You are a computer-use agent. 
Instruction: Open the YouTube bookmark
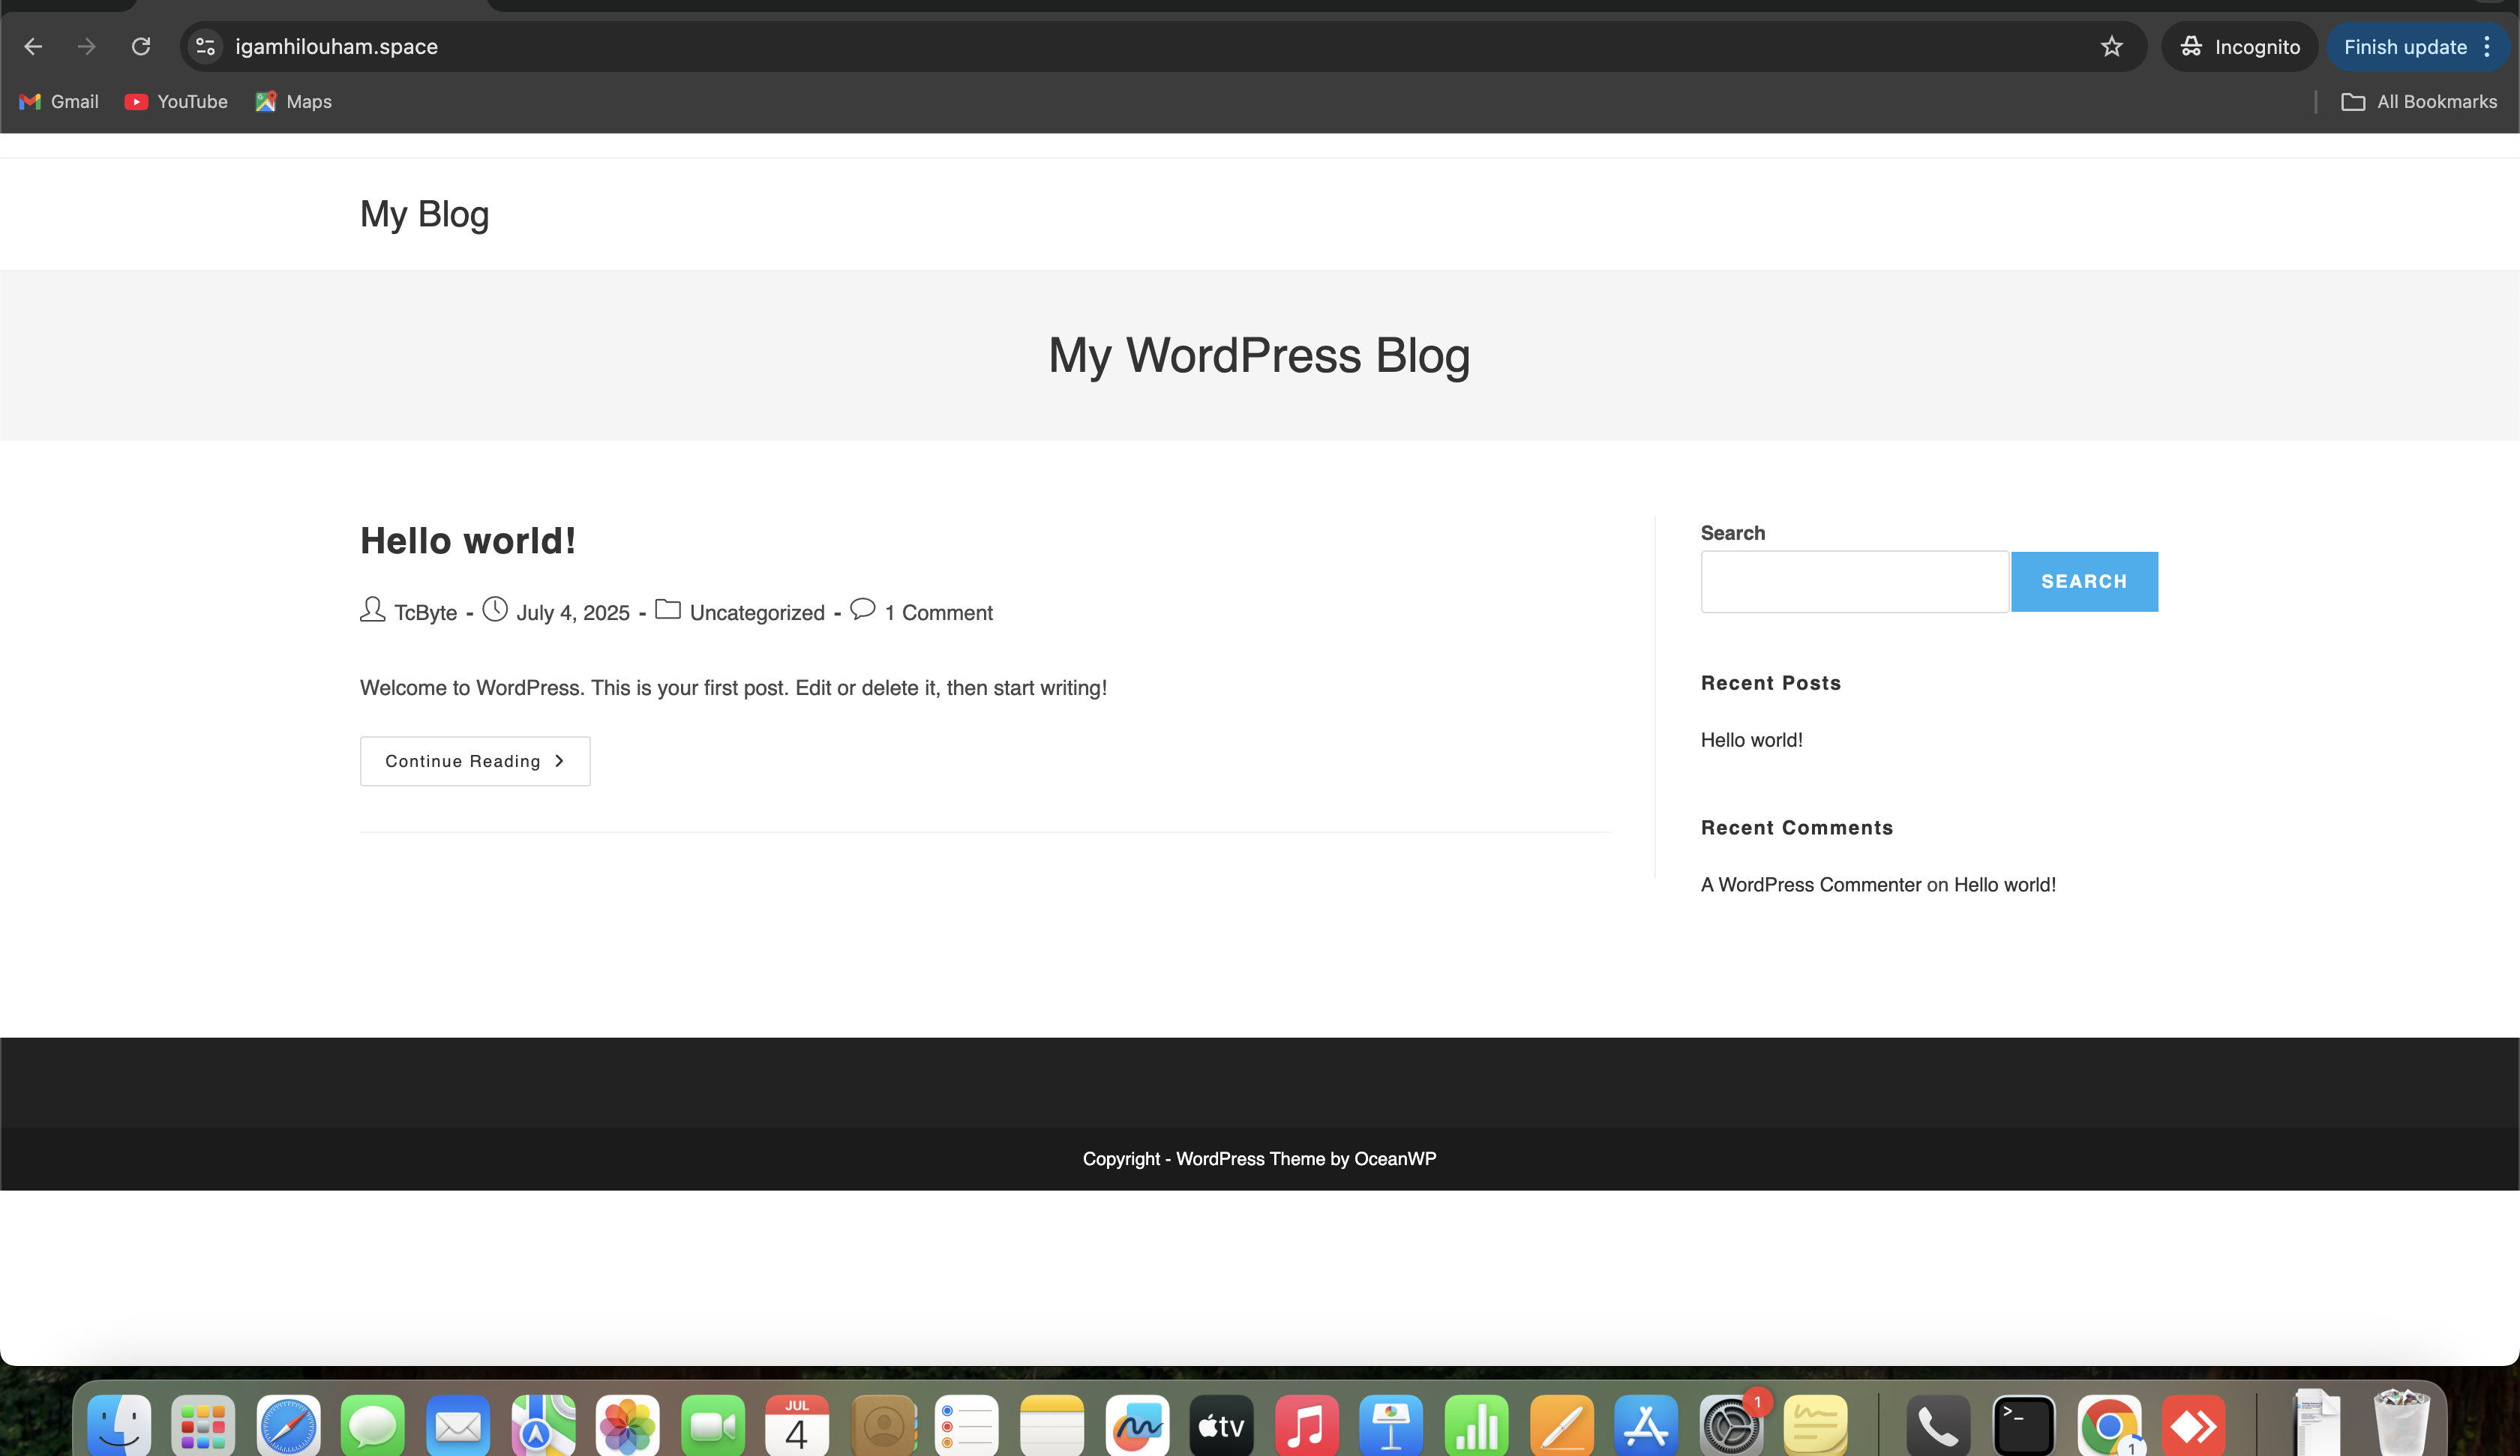tap(176, 102)
